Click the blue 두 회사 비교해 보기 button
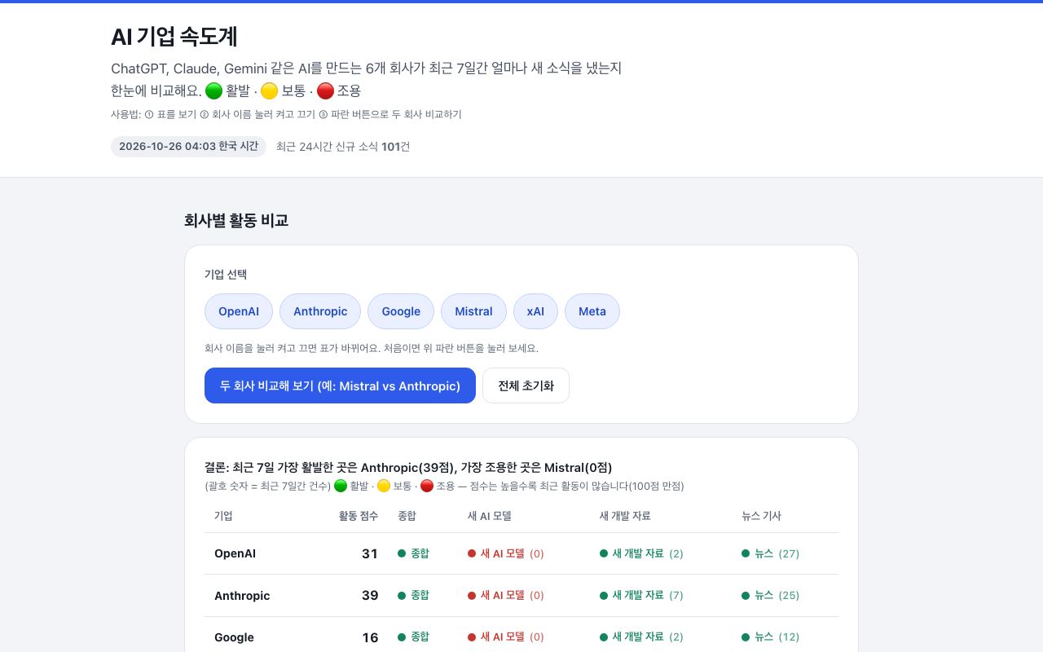 340,385
